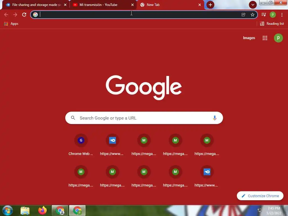Image resolution: width=288 pixels, height=216 pixels.
Task: Open the Google account avatar on the page
Action: 278,38
